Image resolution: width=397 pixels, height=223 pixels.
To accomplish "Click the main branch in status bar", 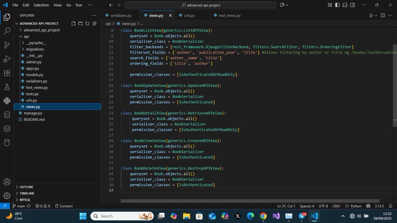I will tap(19, 206).
